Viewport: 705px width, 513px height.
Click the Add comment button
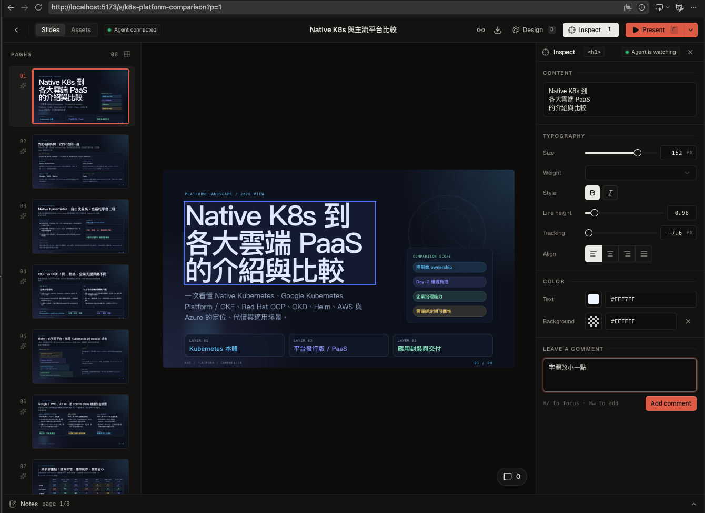tap(671, 403)
